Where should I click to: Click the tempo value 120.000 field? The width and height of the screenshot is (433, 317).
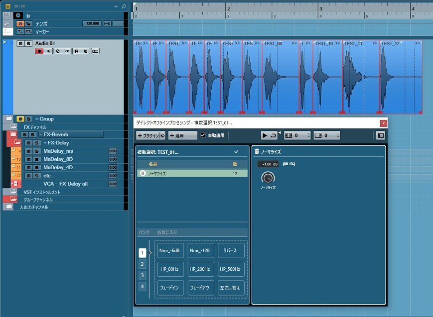click(92, 23)
